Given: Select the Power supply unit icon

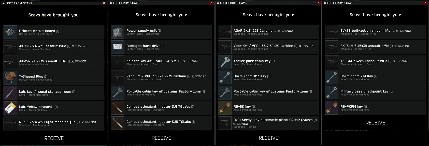Looking at the screenshot, I should coord(118,32).
